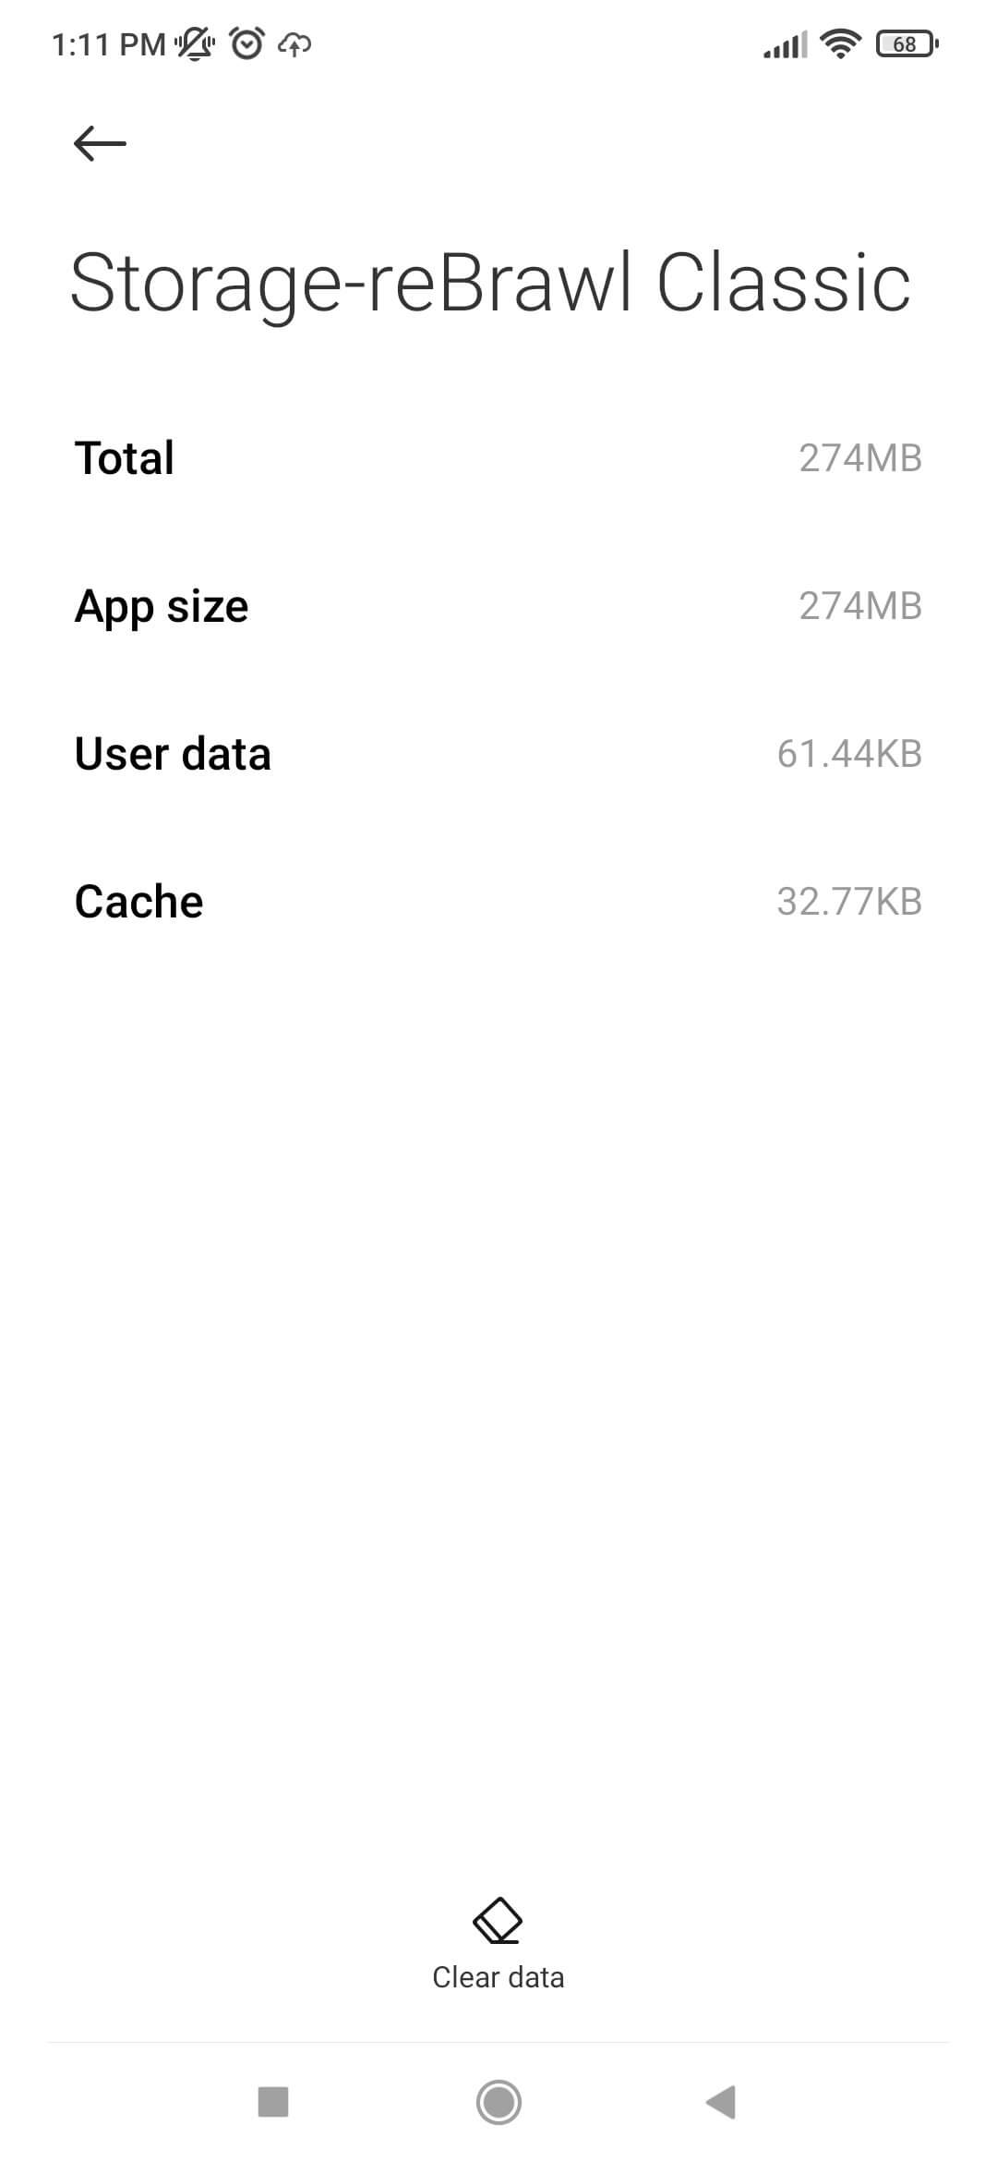Go home using the circle button
Viewport: 997px width, 2162px height.
click(498, 2102)
